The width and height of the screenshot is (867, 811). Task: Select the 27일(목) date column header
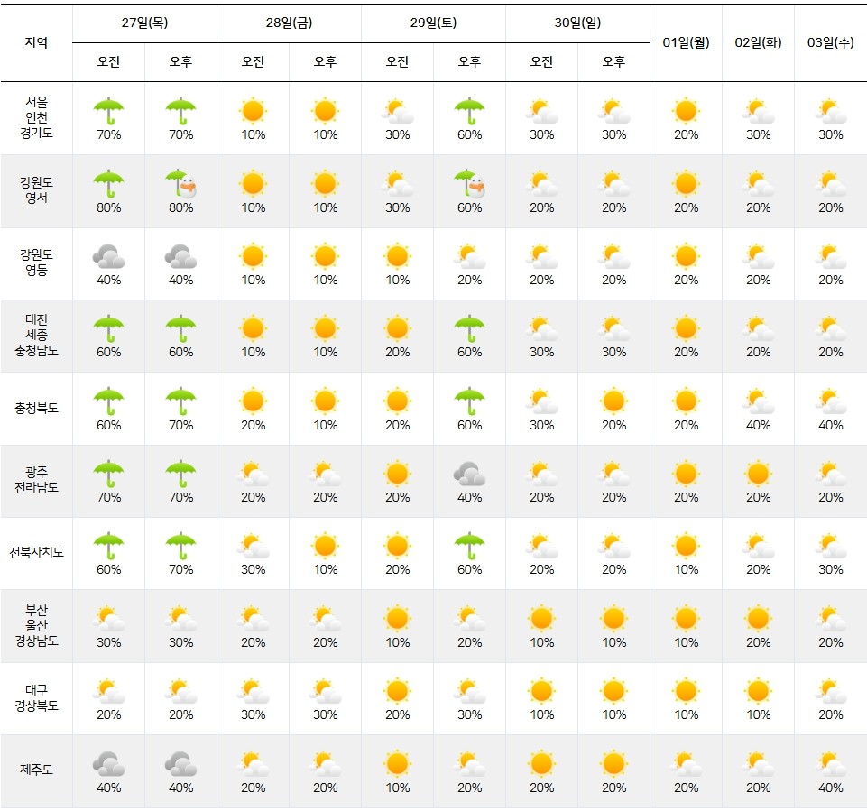tap(144, 23)
